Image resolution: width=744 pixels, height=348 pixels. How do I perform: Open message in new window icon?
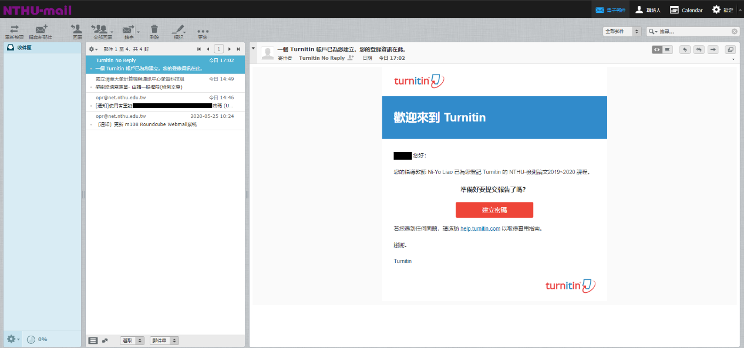[730, 50]
